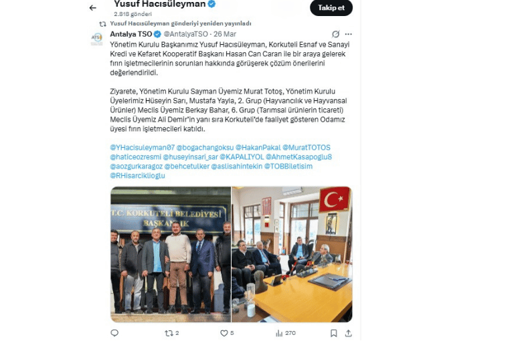This screenshot has height=341, width=520.
Task: Click the 26 Mar post date
Action: coord(225,34)
